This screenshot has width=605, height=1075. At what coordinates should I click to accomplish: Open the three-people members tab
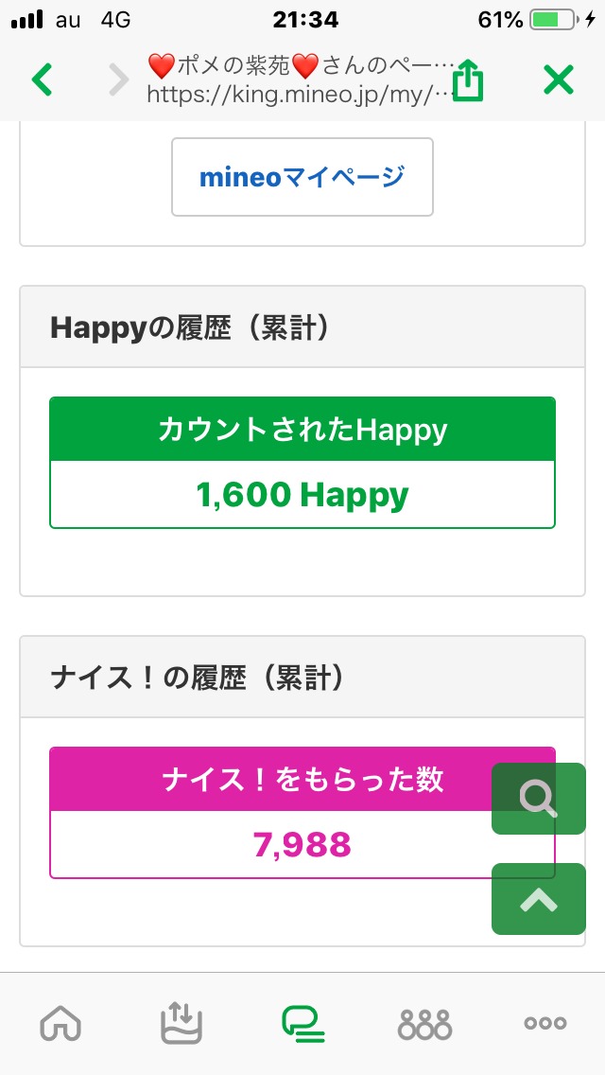[424, 1023]
